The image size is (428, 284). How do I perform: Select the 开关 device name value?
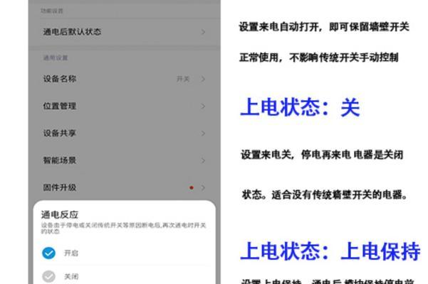point(183,79)
